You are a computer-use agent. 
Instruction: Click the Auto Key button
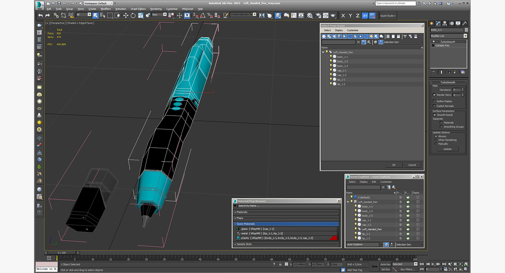click(386, 264)
